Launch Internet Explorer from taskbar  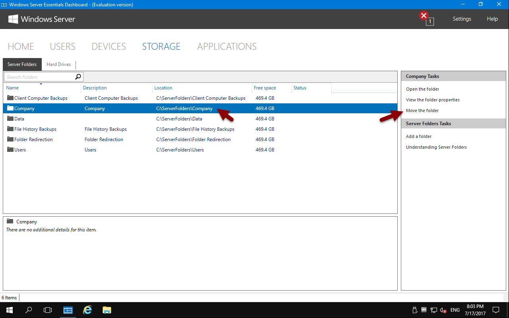tap(87, 310)
